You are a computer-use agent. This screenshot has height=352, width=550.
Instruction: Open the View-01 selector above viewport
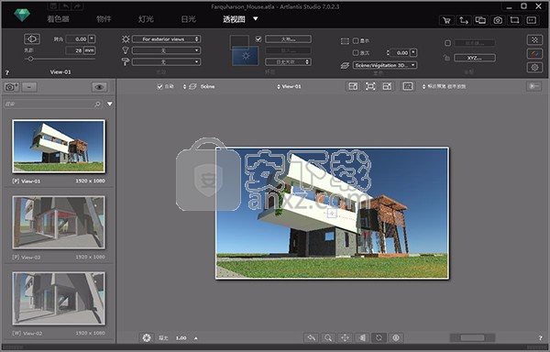point(289,86)
